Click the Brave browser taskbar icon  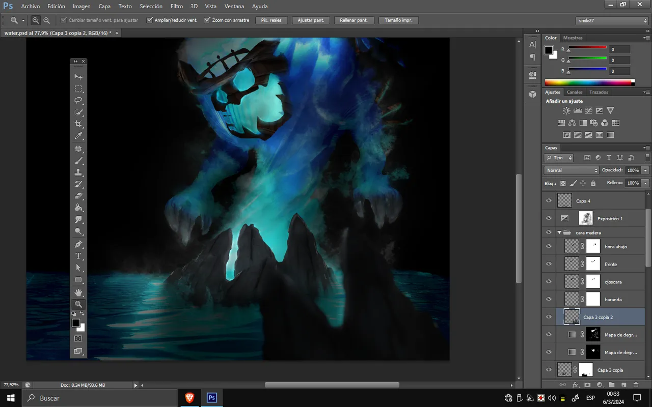point(189,398)
